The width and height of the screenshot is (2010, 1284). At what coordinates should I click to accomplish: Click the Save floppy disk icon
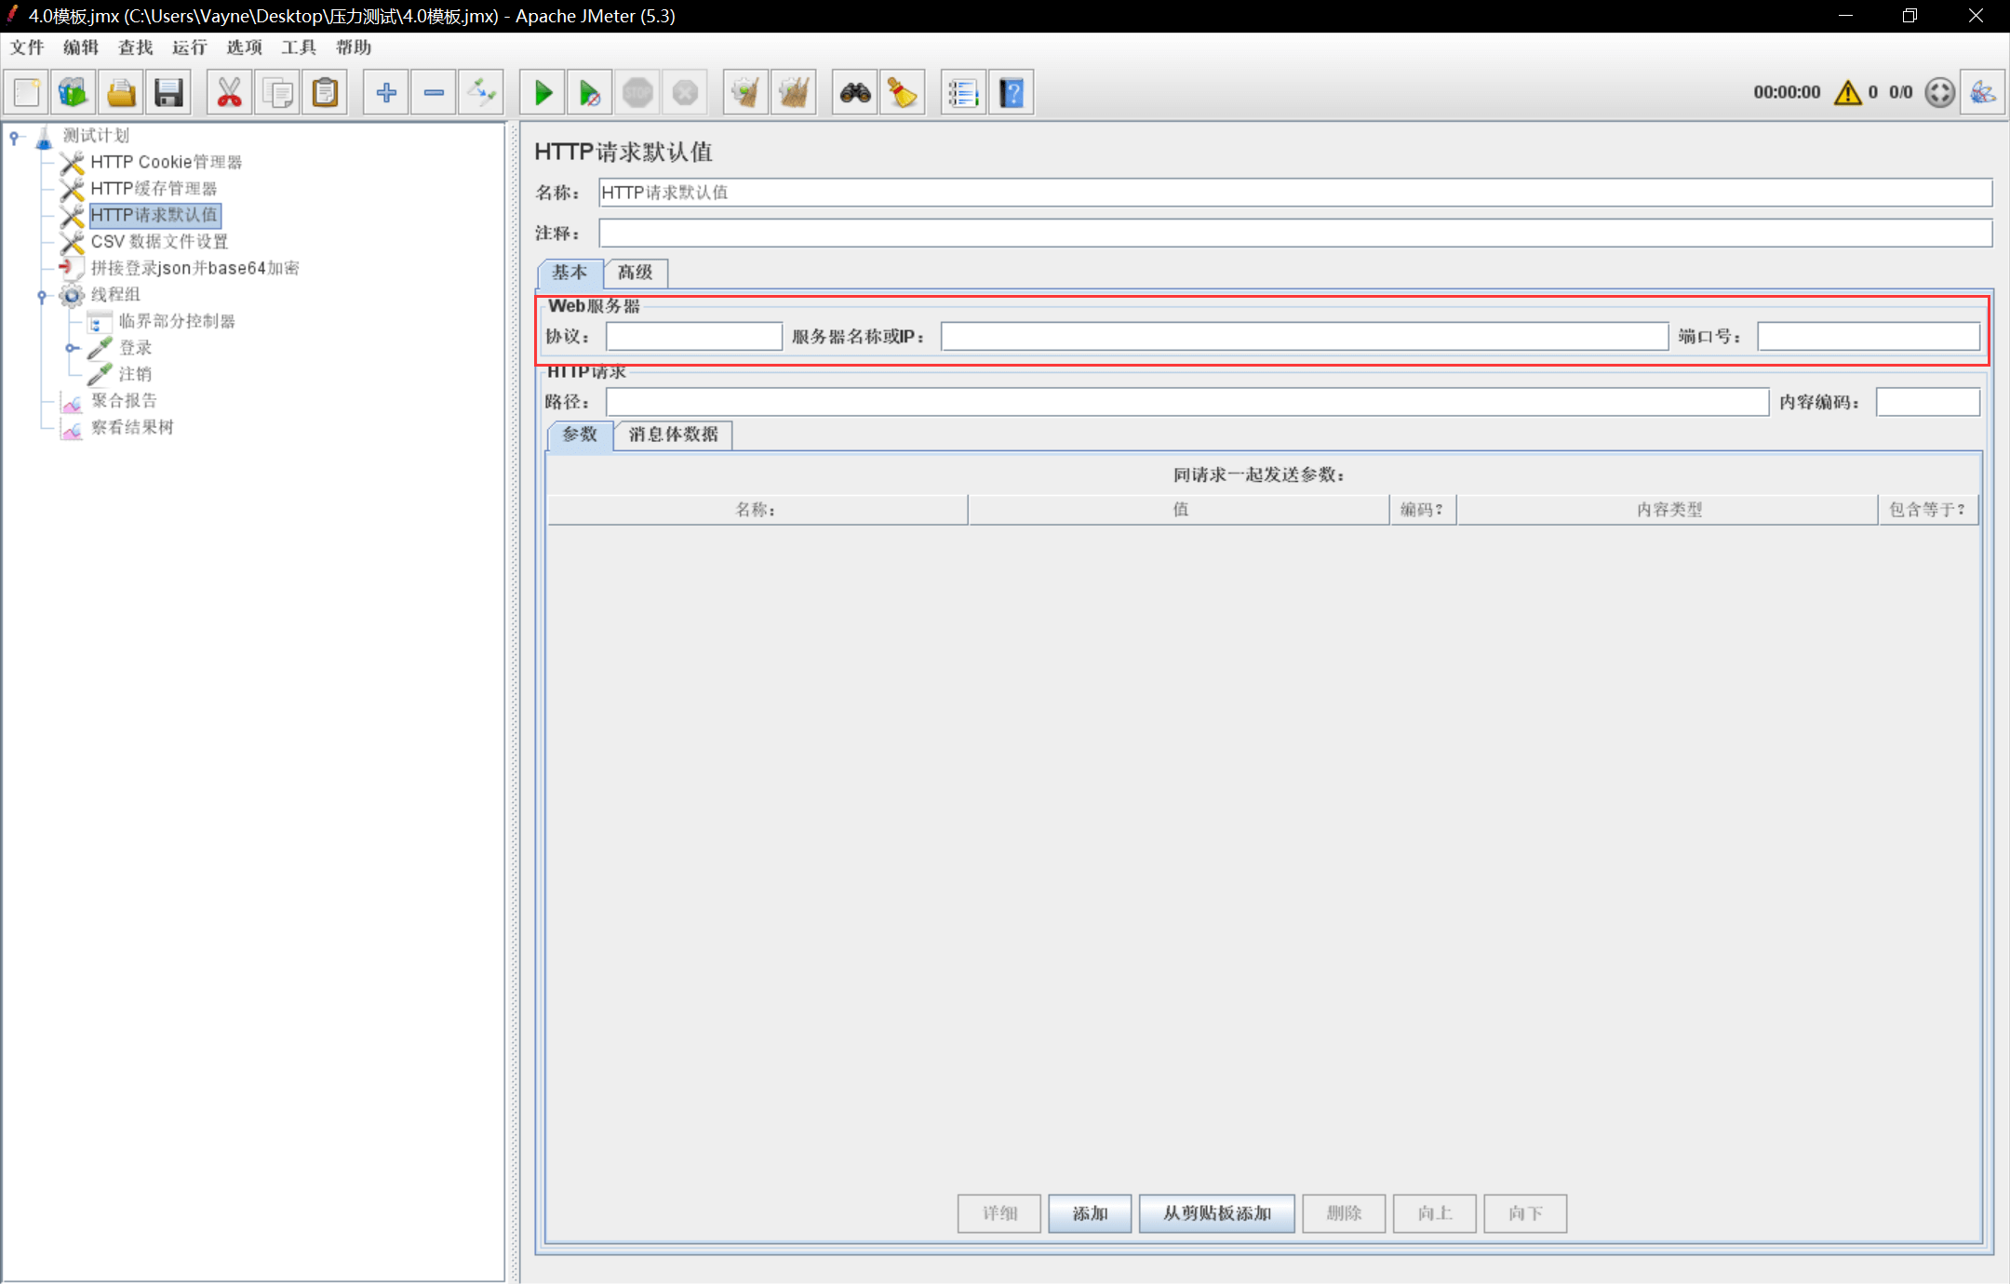pyautogui.click(x=168, y=92)
